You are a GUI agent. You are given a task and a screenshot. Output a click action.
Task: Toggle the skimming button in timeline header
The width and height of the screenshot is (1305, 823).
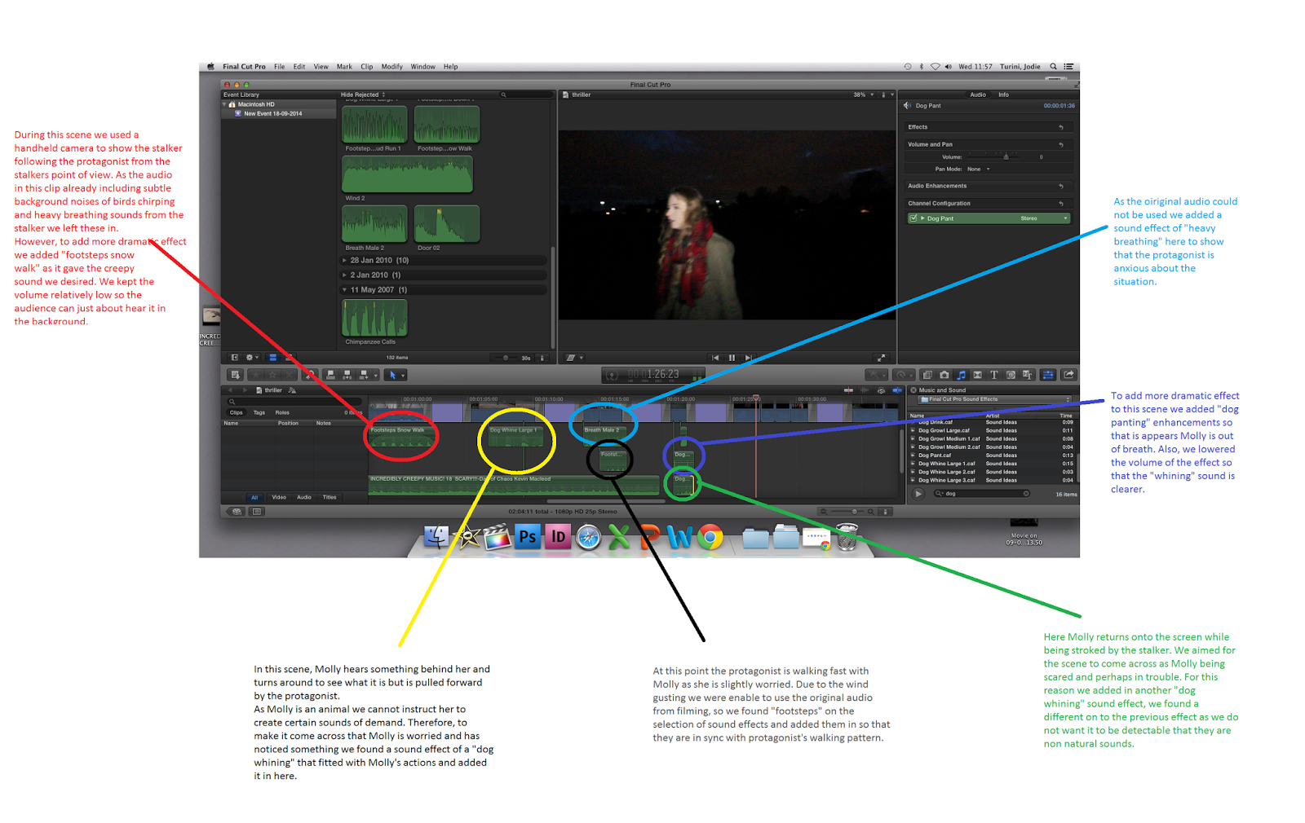tap(849, 390)
